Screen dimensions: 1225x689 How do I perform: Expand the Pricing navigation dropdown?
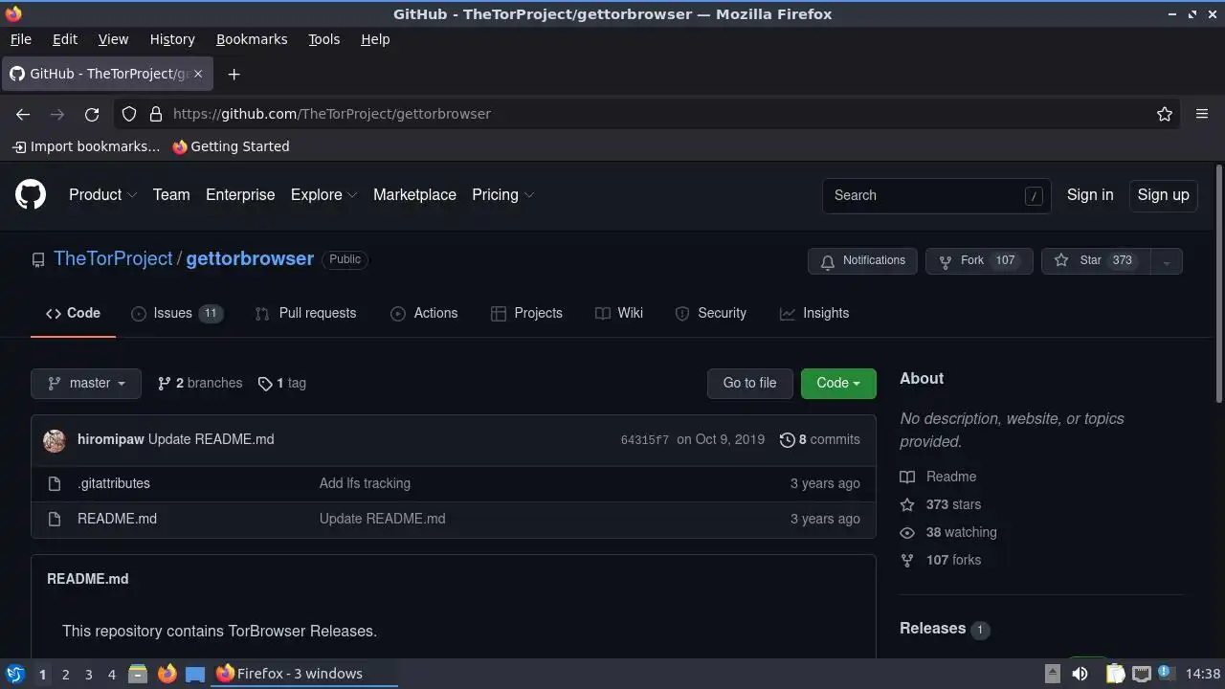coord(502,194)
